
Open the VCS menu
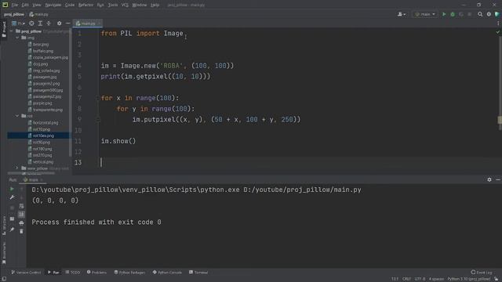click(x=125, y=5)
